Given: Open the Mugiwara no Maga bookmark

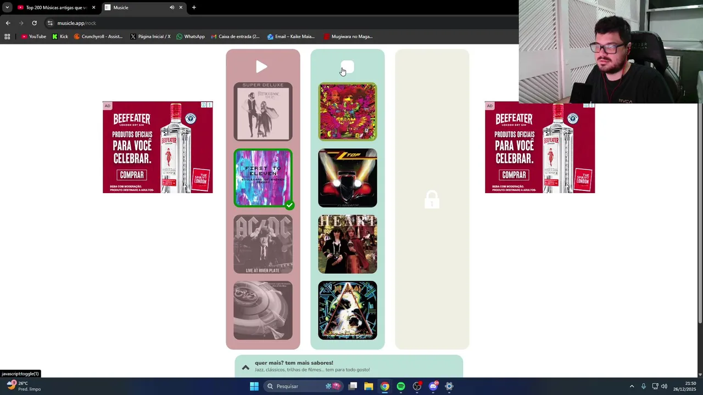Looking at the screenshot, I should click(x=348, y=37).
